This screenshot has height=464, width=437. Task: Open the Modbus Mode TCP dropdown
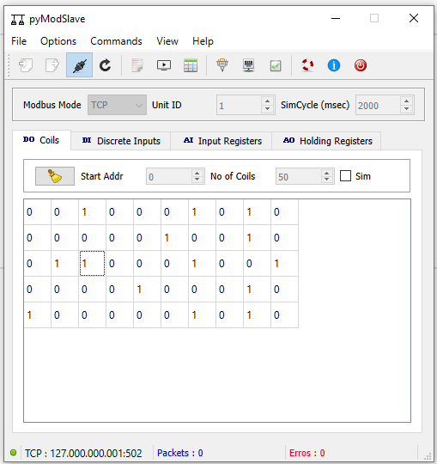117,105
